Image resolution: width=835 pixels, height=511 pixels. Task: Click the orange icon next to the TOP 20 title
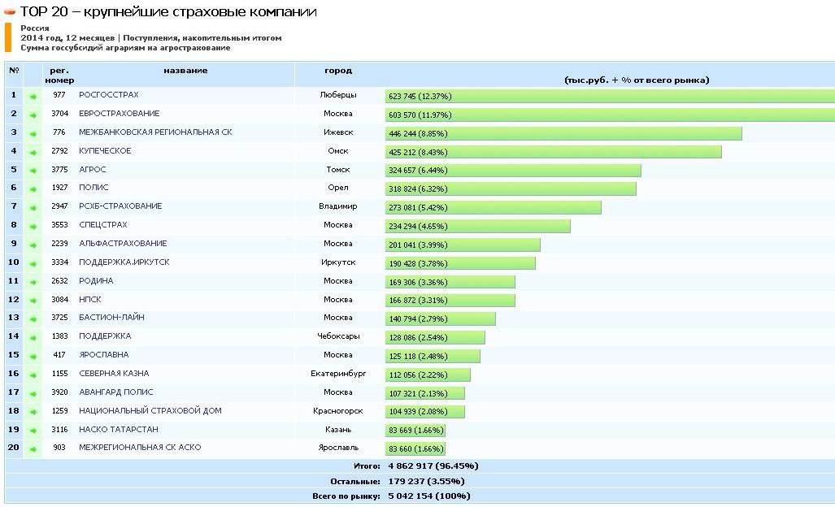pyautogui.click(x=11, y=12)
